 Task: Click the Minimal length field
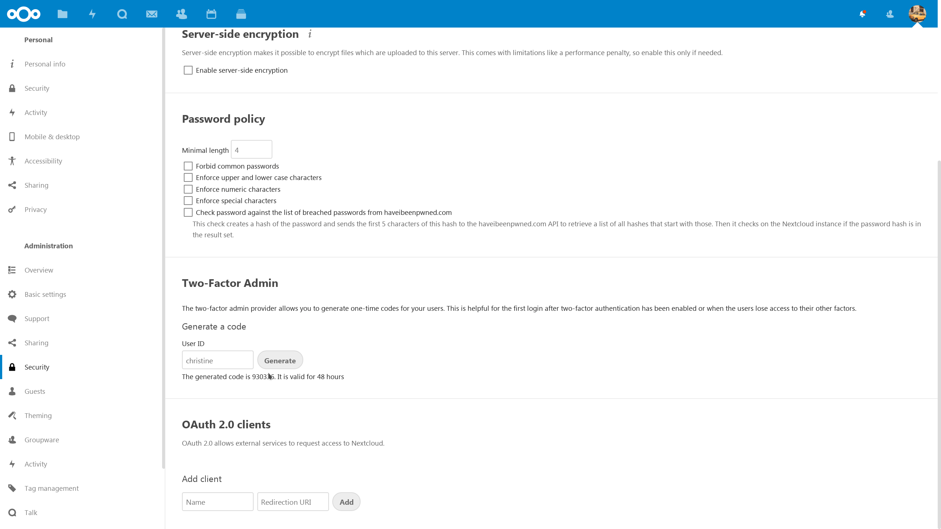point(251,150)
